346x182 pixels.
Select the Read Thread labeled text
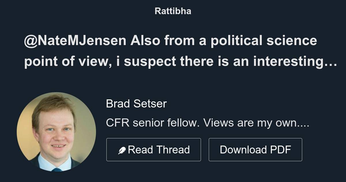(159, 149)
